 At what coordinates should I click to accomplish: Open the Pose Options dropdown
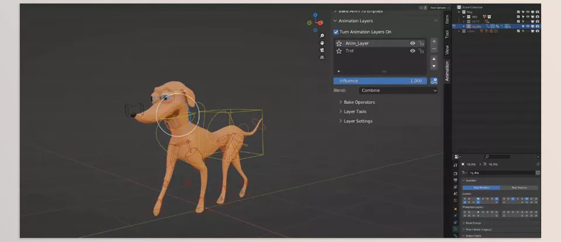pyautogui.click(x=439, y=8)
